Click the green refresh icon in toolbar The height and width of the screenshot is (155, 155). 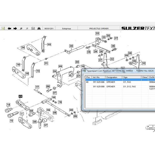click(3, 28)
